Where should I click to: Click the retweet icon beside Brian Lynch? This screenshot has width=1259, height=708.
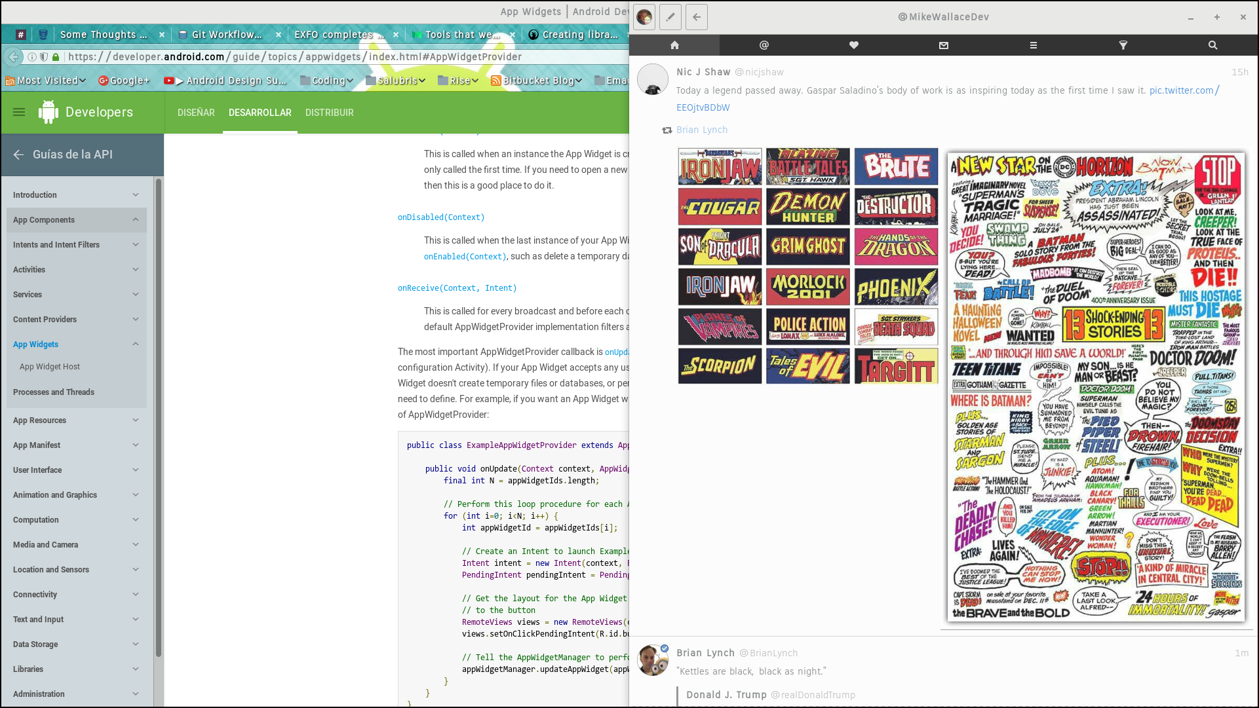667,130
